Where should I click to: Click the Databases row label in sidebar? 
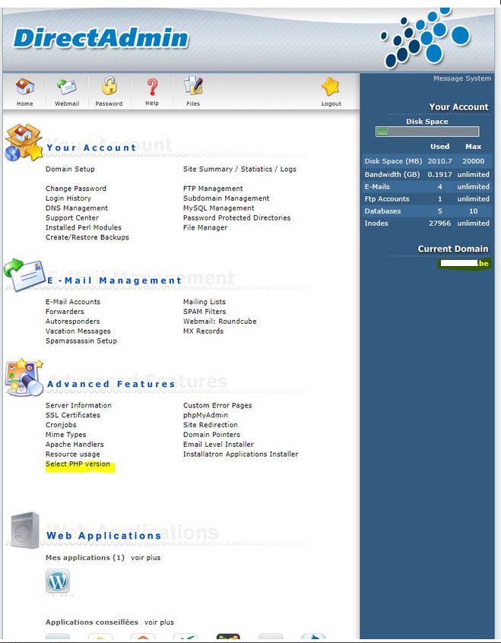[x=382, y=211]
